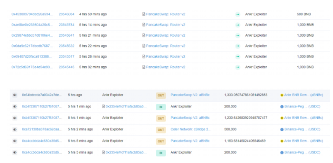The width and height of the screenshot is (333, 163).
Task: Click green arrow icon in the 500 BNB row
Action: coord(238,14)
